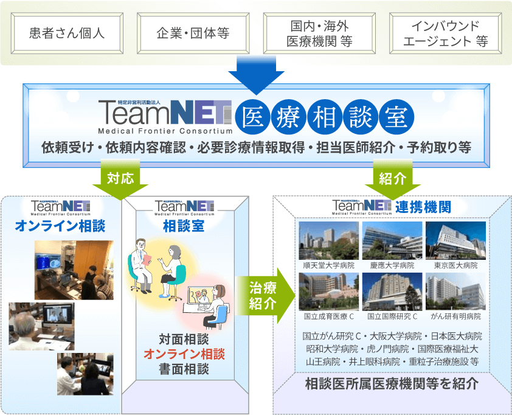Click the green 紹介 arrow below the banner
Screen dimensions: 512x415
pyautogui.click(x=392, y=180)
